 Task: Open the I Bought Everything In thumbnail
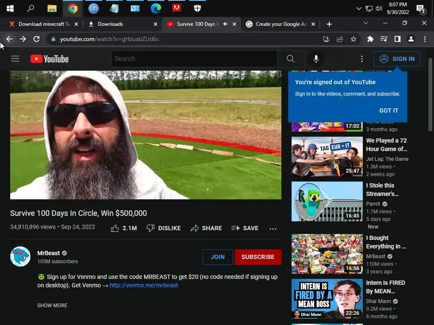coord(327,254)
